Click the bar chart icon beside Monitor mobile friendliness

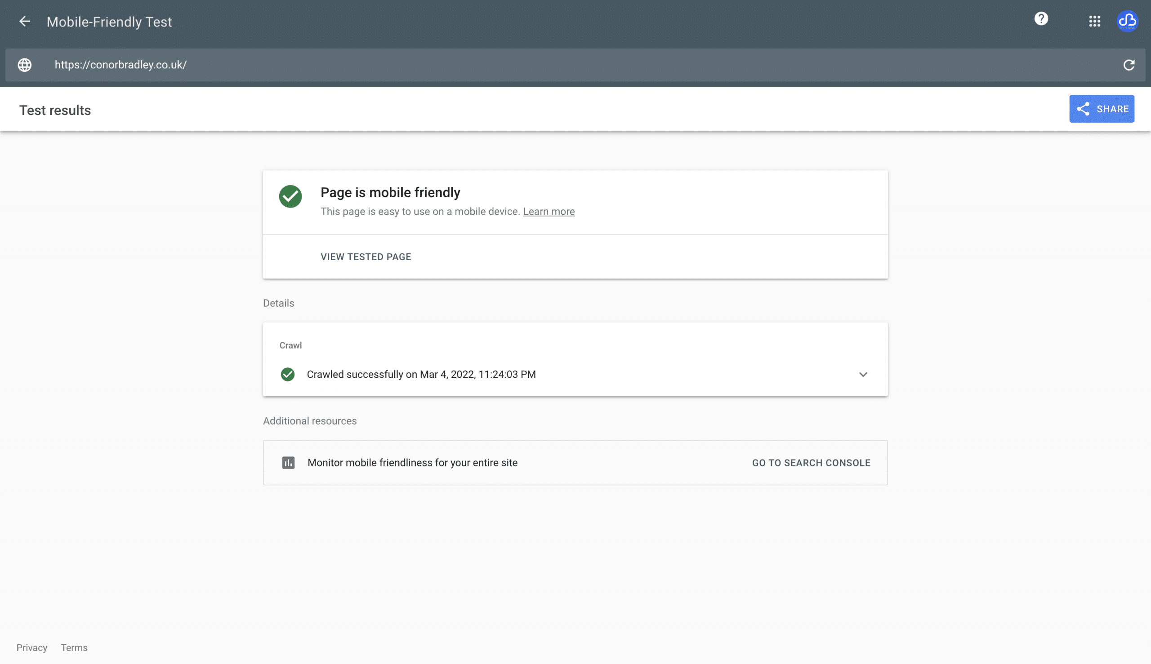[x=289, y=463]
